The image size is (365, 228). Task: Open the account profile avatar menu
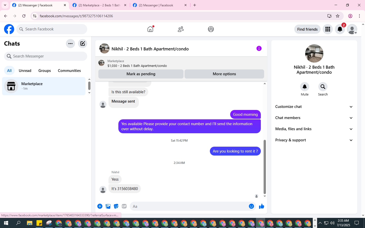[x=352, y=29]
